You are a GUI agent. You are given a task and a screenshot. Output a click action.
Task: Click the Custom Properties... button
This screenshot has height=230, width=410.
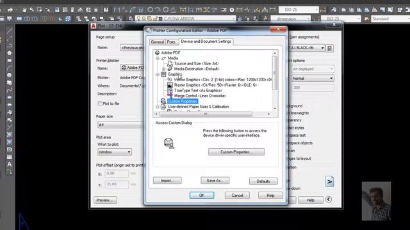pos(236,152)
